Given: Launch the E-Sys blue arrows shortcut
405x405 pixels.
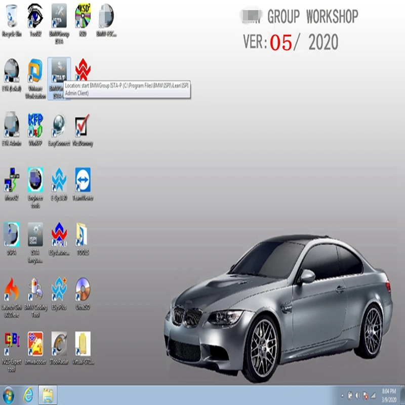Looking at the screenshot, I should pos(59,184).
